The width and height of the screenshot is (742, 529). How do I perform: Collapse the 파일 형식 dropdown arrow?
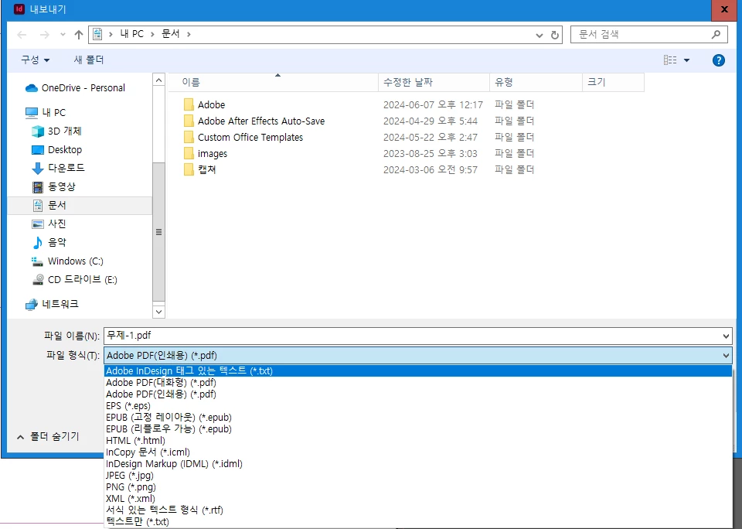(726, 355)
